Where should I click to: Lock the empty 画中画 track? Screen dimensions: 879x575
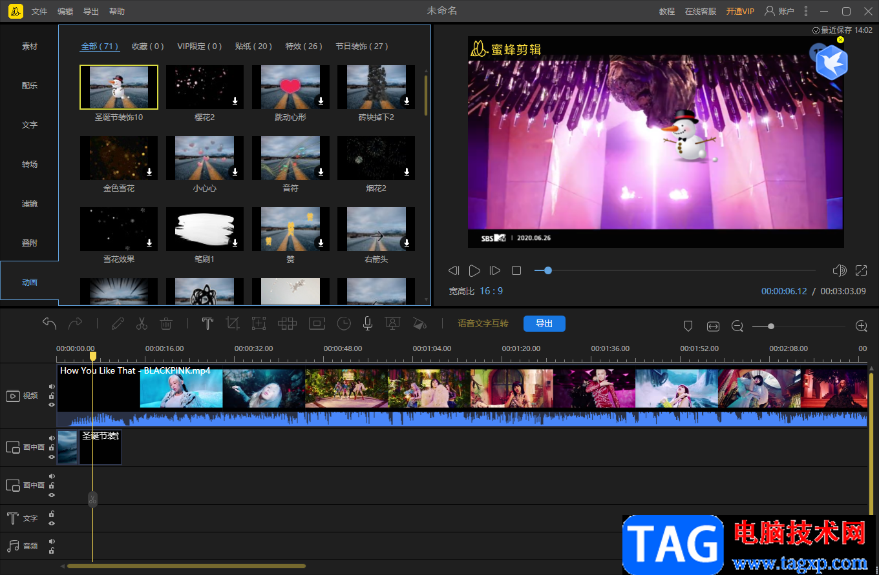pos(52,485)
